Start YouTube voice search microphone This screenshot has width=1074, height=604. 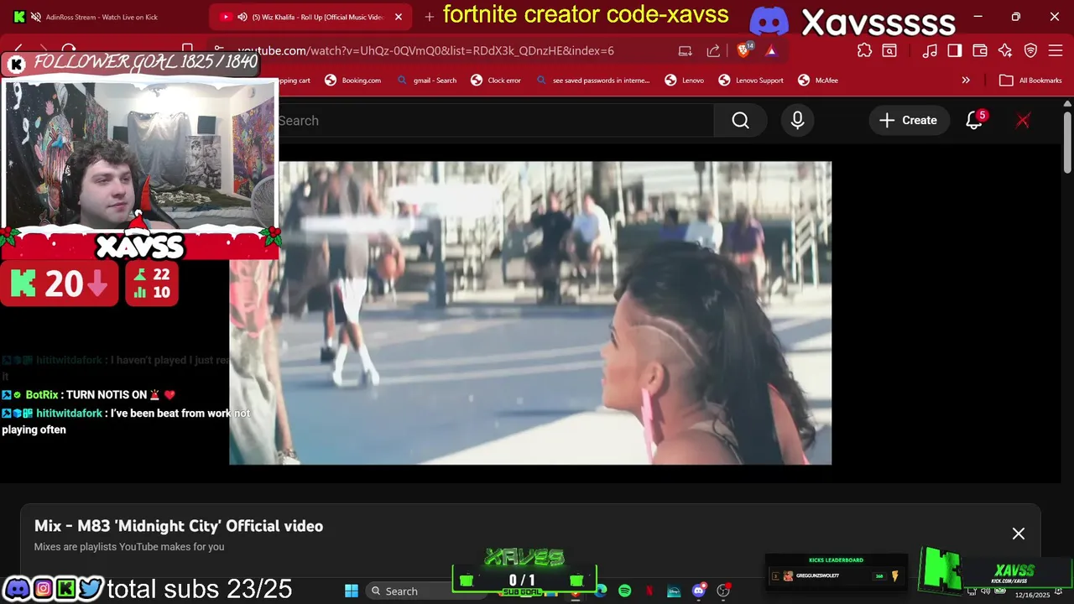[797, 121]
